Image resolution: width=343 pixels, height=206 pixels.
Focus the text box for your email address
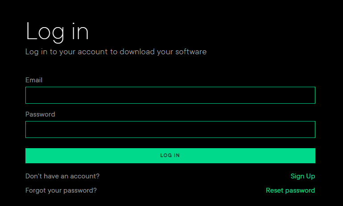pyautogui.click(x=170, y=95)
